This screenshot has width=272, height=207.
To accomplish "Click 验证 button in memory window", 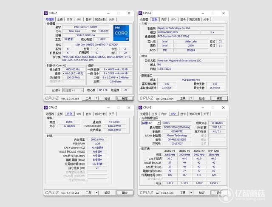I will point(107,193).
